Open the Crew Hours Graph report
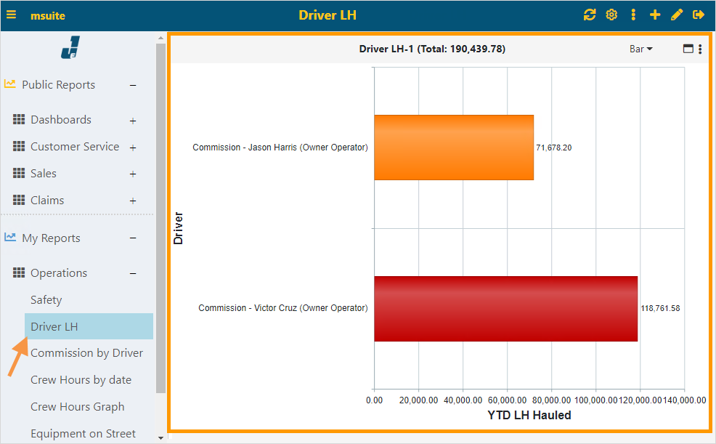 77,406
